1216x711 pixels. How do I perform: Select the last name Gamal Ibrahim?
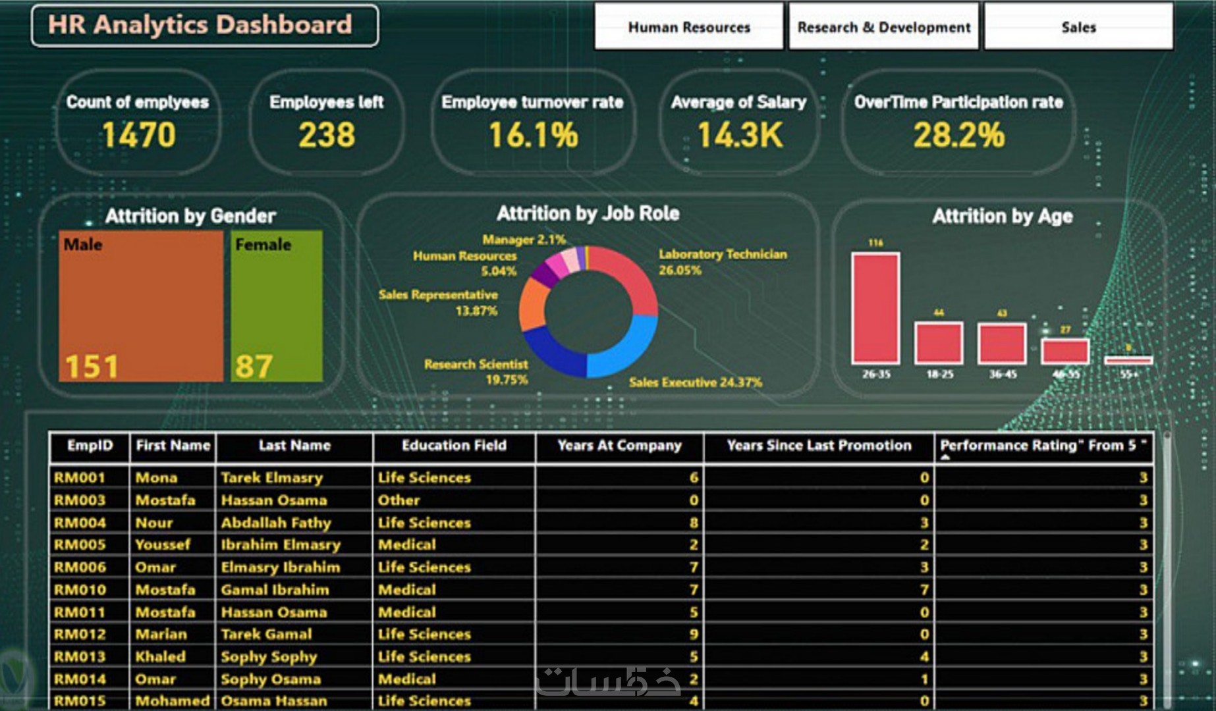[275, 590]
